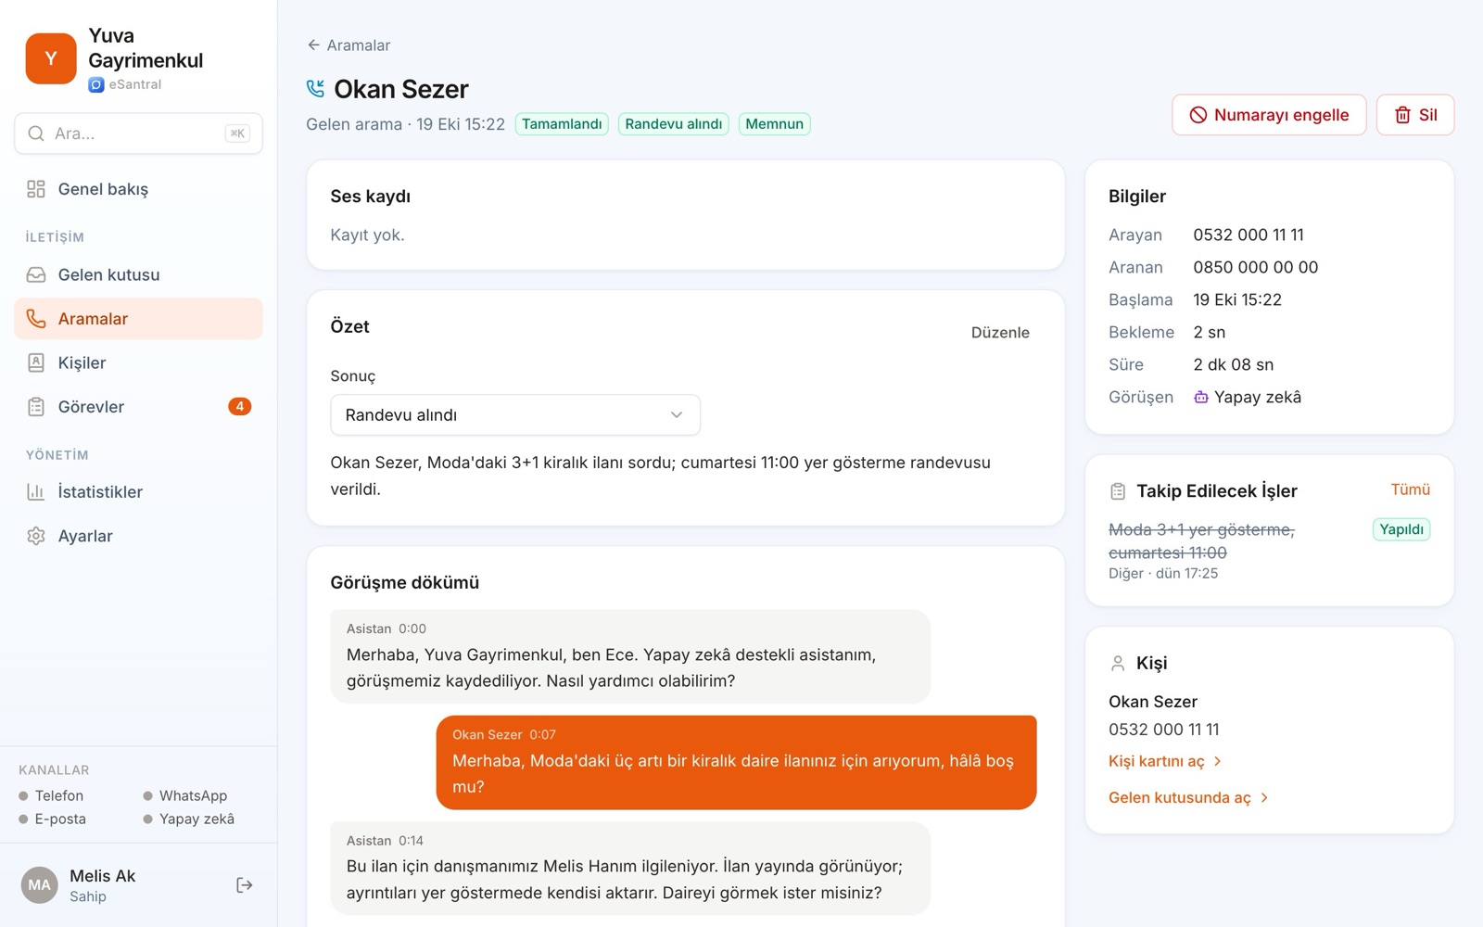Open İstatistikler in the sidebar
The width and height of the screenshot is (1483, 927).
(138, 492)
